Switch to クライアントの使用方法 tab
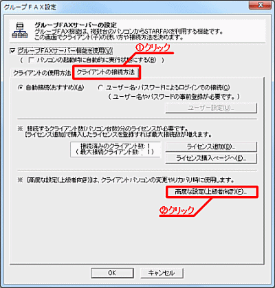Screen dimensions: 275x288 click(x=41, y=73)
